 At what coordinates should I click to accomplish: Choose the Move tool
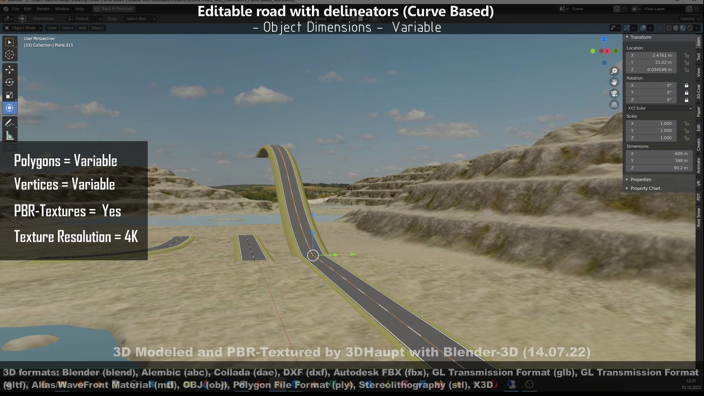tap(10, 70)
